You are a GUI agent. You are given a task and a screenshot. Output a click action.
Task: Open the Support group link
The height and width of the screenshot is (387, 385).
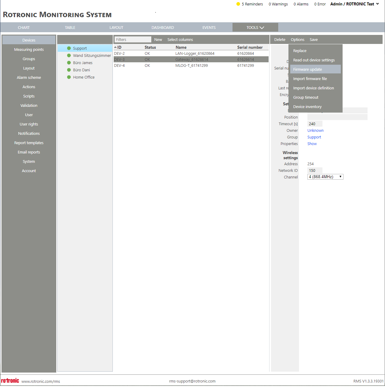coord(314,137)
